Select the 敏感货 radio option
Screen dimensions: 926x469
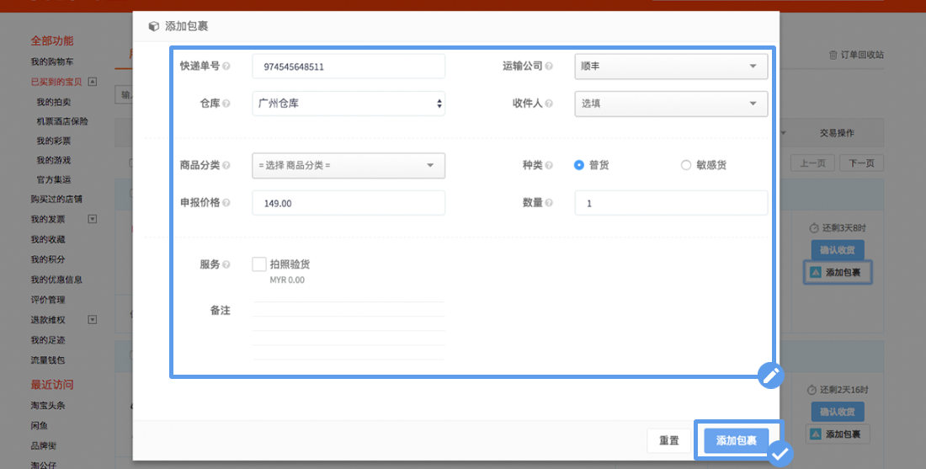tap(686, 165)
